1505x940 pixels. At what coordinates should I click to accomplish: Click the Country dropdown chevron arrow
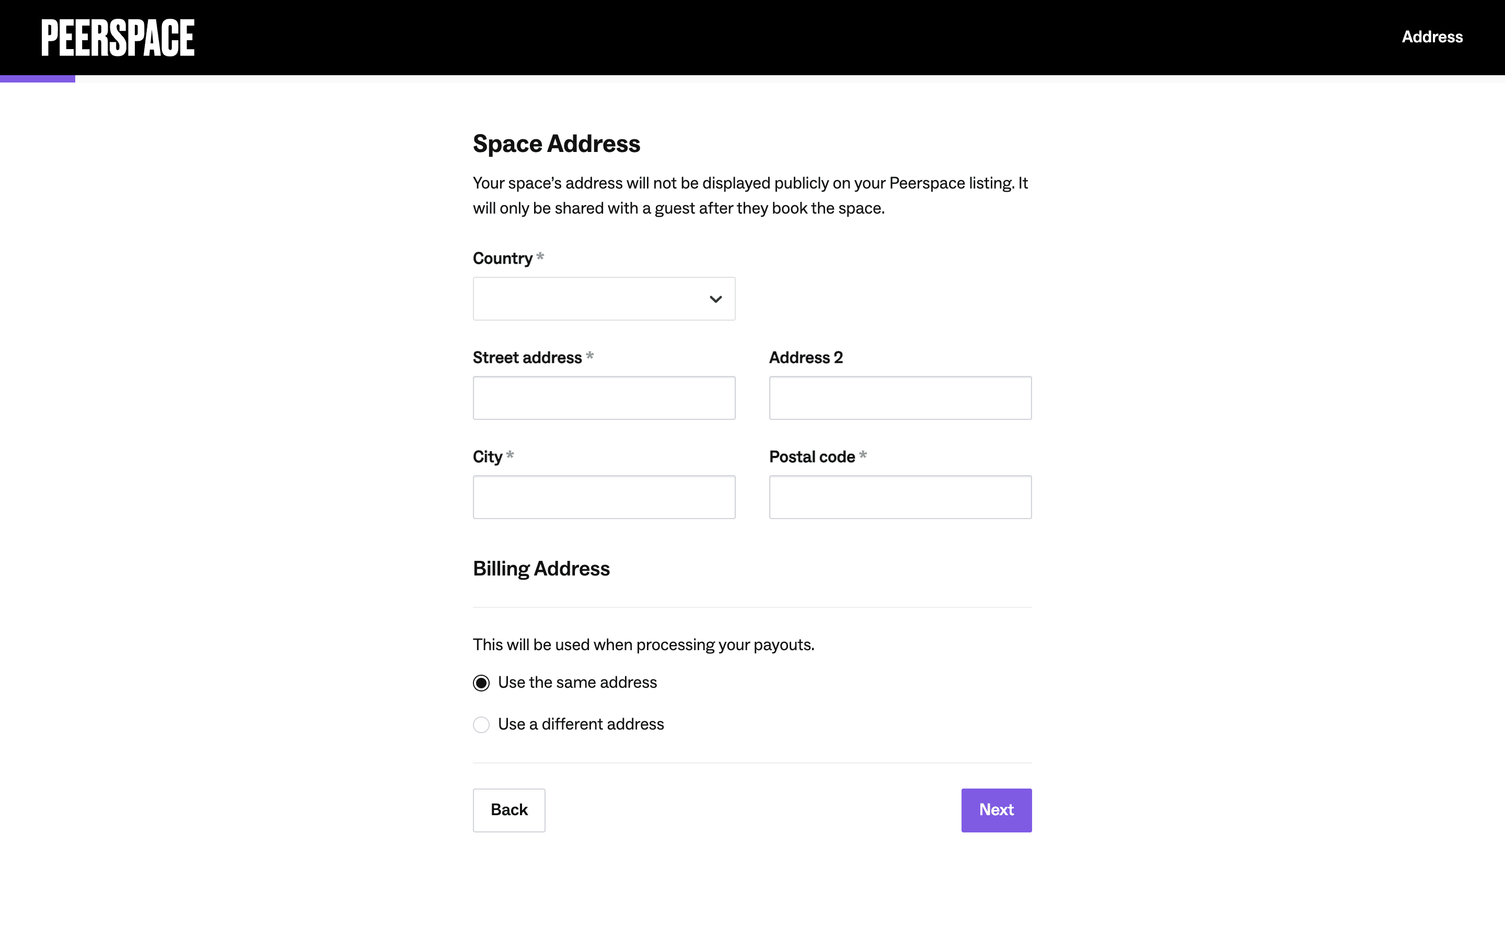(715, 299)
